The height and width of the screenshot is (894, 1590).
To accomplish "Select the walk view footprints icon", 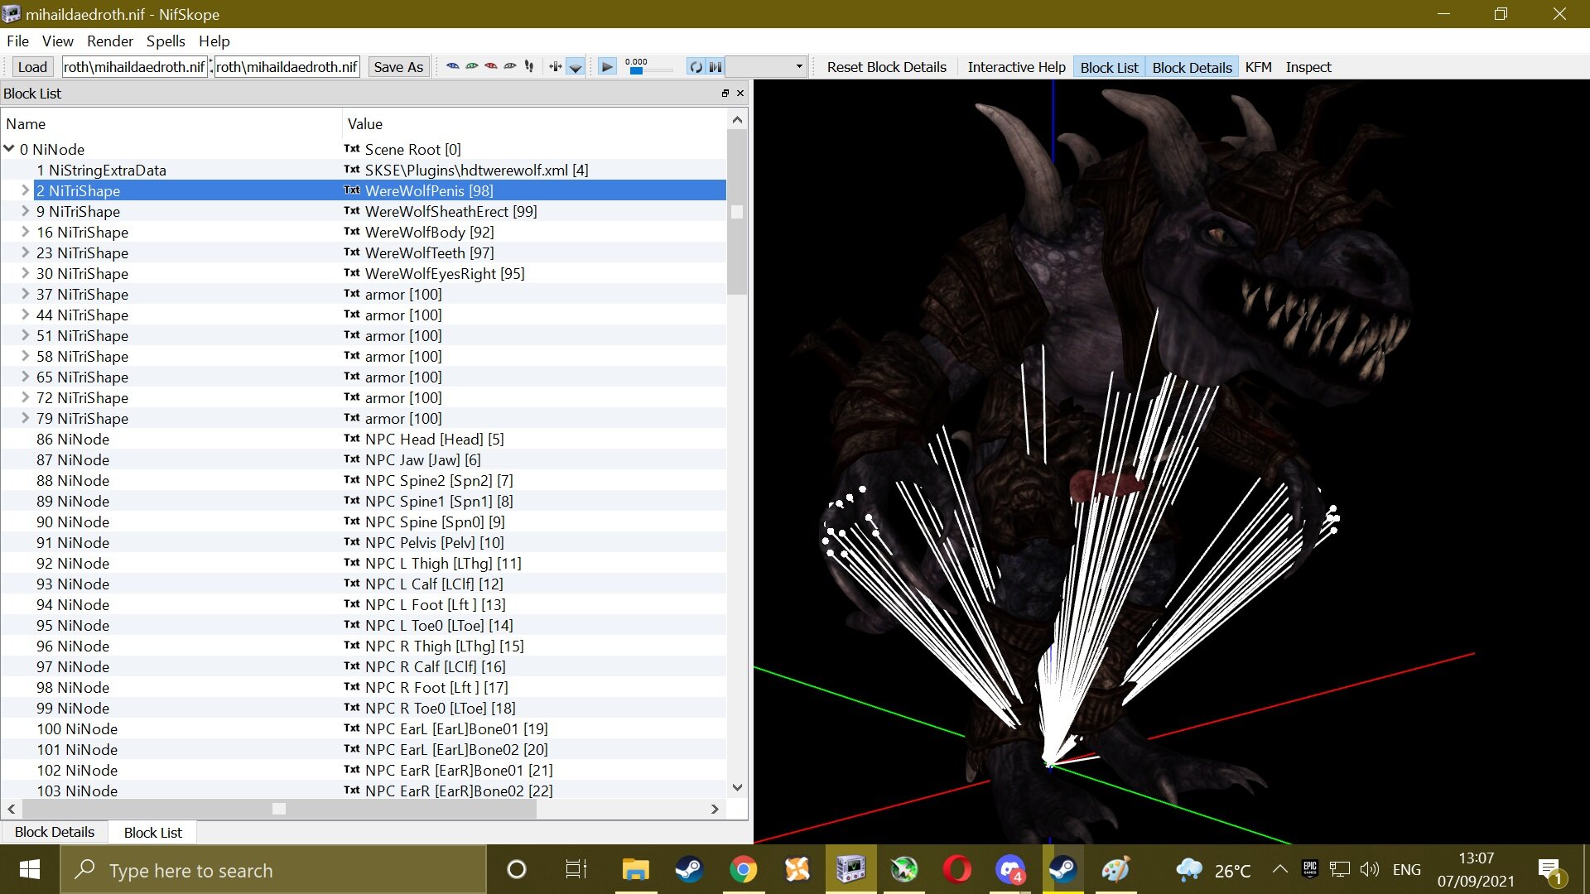I will (x=529, y=66).
